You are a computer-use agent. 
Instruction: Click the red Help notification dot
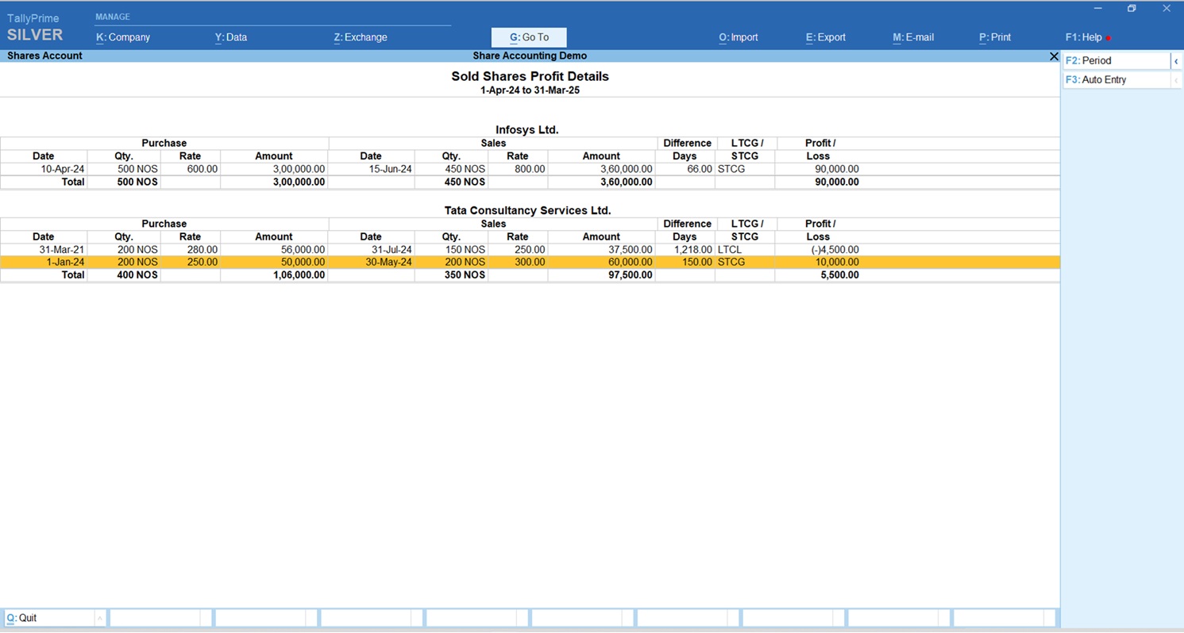point(1108,38)
